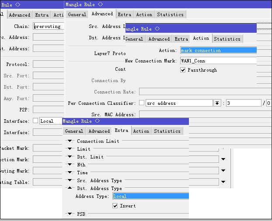The image size is (272, 221).
Task: Toggle the Invert checkbox under Address Type
Action: click(115, 206)
